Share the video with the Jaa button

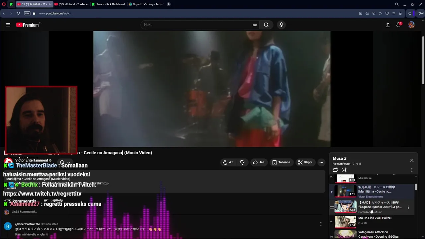pyautogui.click(x=258, y=162)
